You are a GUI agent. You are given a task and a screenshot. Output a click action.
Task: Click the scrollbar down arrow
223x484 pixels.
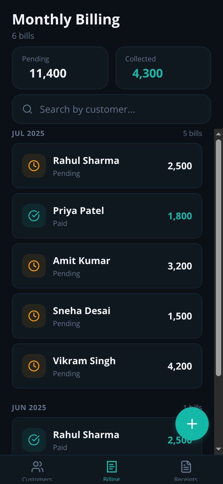(219, 449)
